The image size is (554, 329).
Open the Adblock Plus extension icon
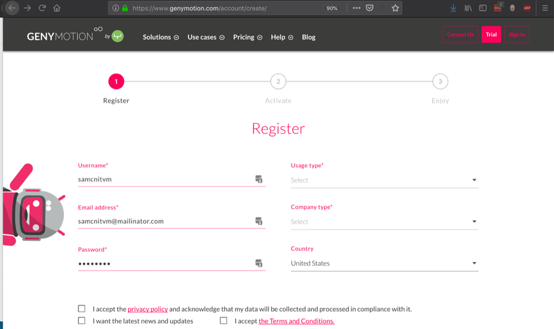click(527, 8)
